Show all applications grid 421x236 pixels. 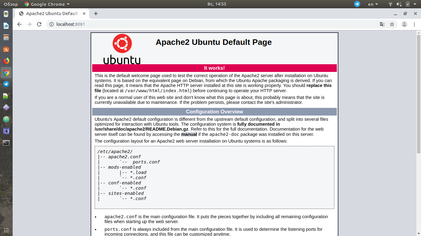(x=6, y=230)
